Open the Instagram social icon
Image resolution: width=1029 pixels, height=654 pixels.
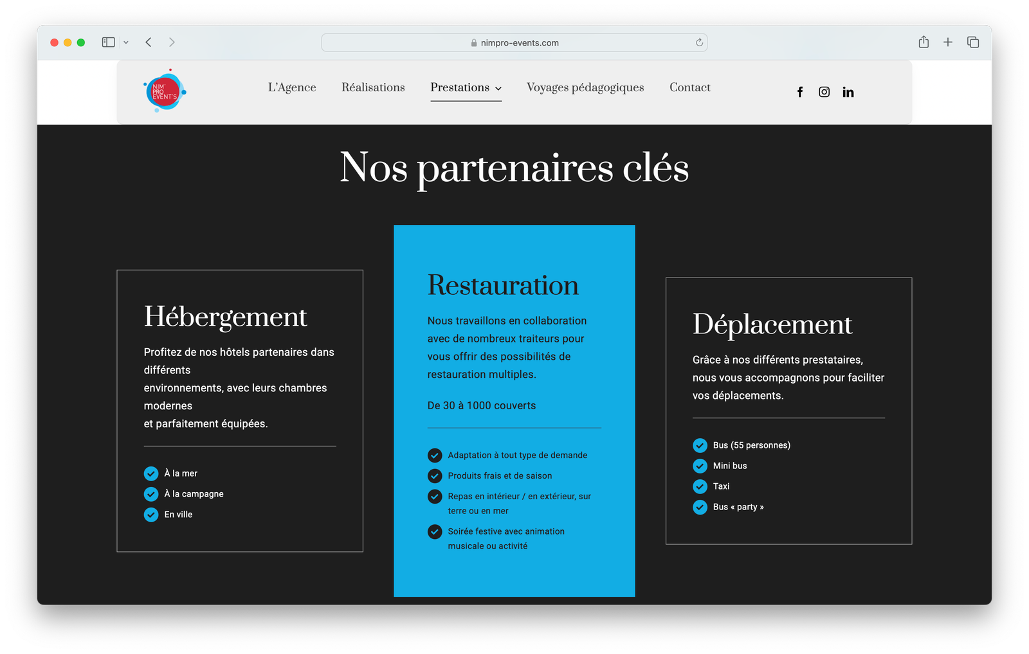pos(824,92)
